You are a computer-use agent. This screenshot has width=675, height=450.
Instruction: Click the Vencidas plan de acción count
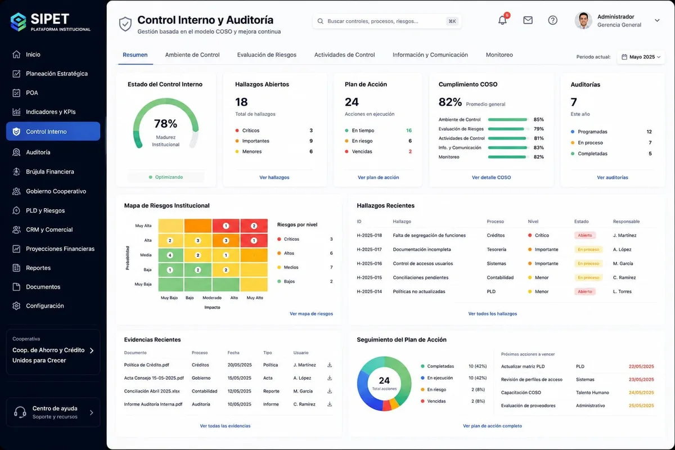pos(410,151)
